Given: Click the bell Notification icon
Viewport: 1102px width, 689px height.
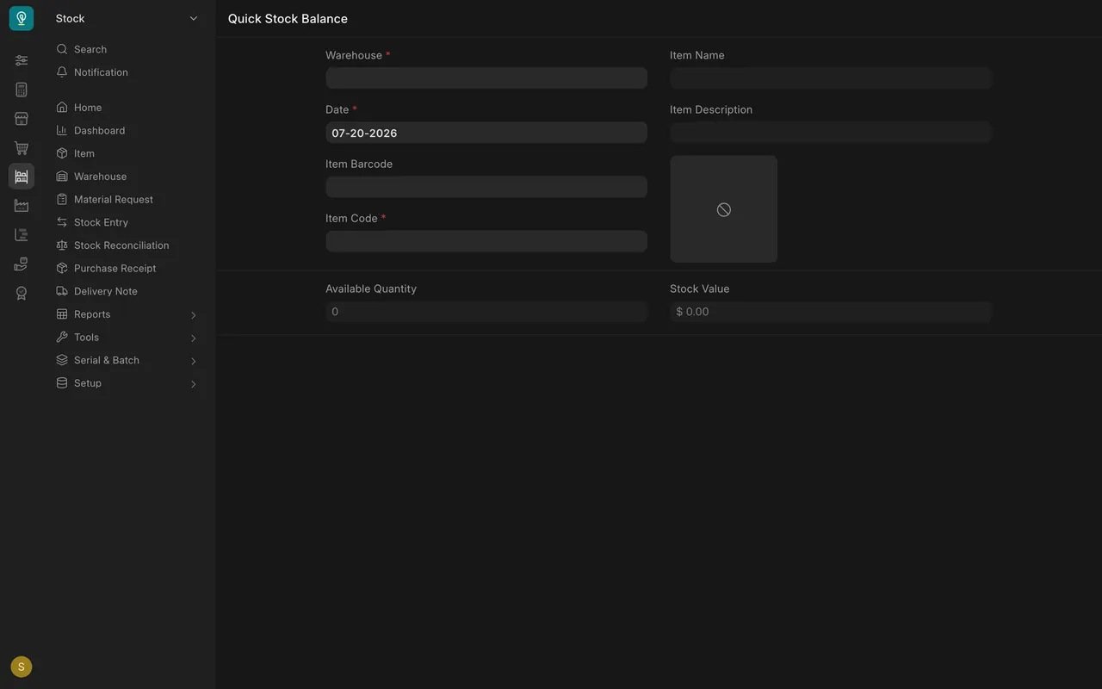Looking at the screenshot, I should coord(62,72).
